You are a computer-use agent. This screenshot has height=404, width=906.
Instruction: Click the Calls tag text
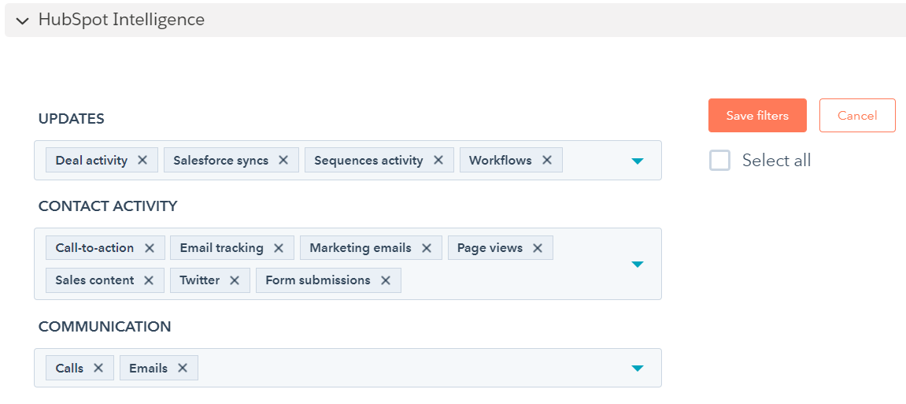69,368
